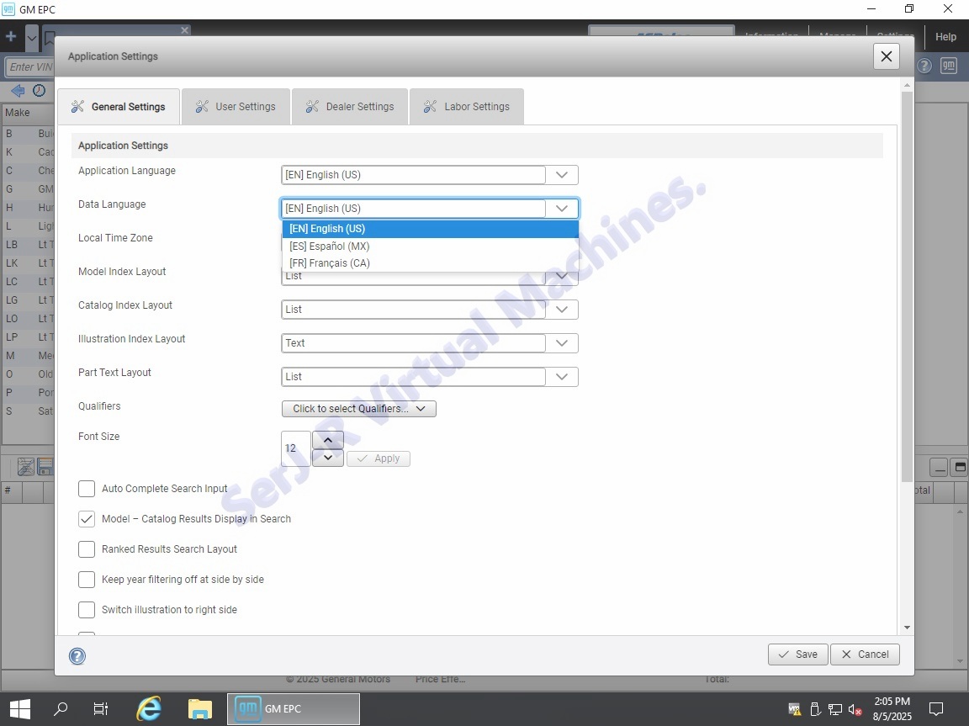The width and height of the screenshot is (969, 726).
Task: Select make row with code LP
Action: pos(28,337)
